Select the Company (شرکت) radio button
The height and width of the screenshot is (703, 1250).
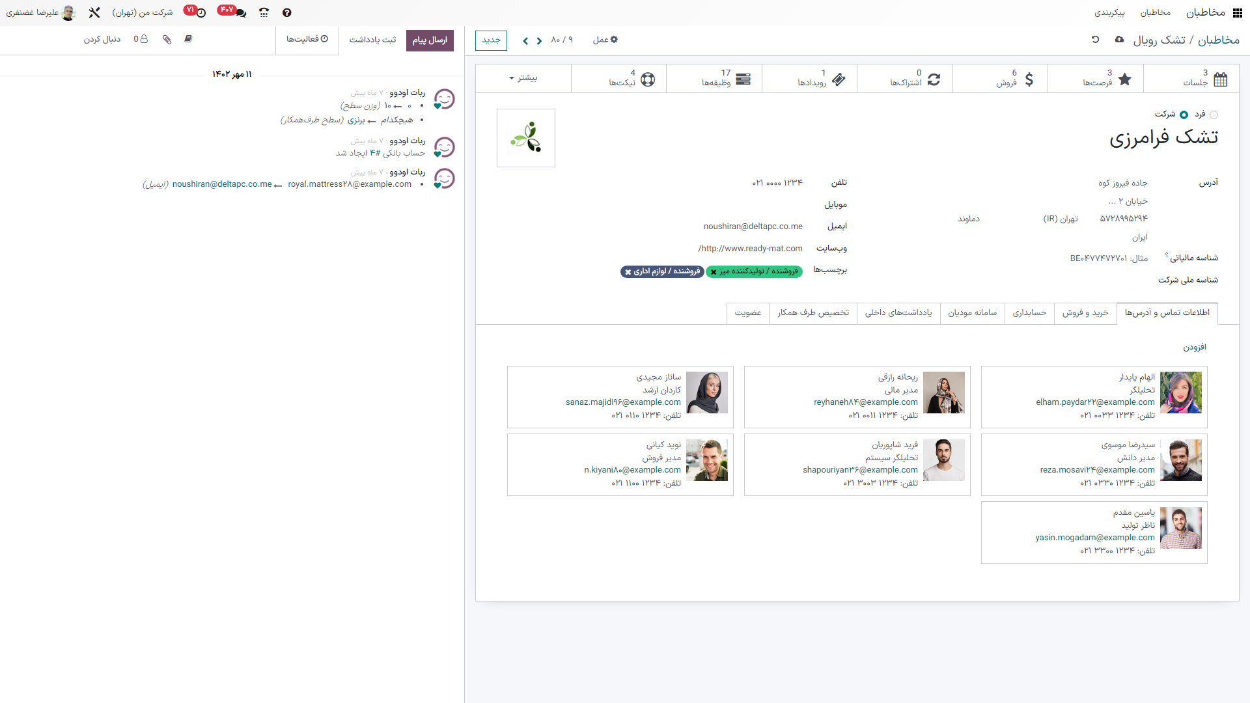pyautogui.click(x=1184, y=115)
